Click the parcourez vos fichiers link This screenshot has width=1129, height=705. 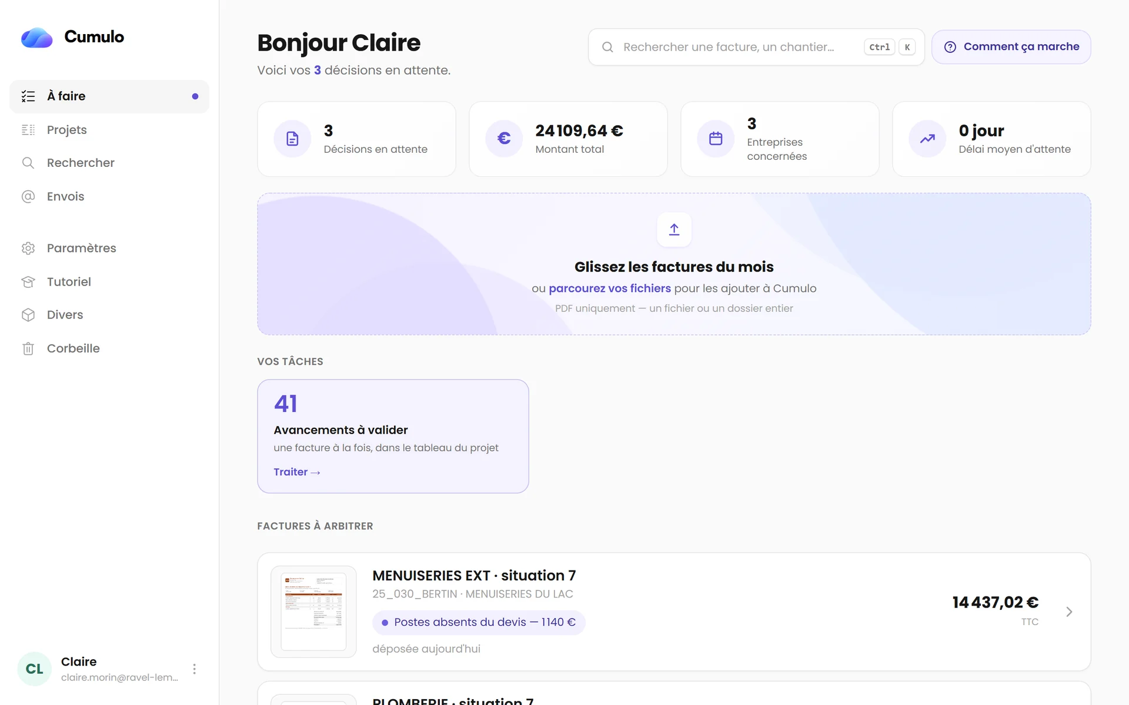(x=609, y=288)
